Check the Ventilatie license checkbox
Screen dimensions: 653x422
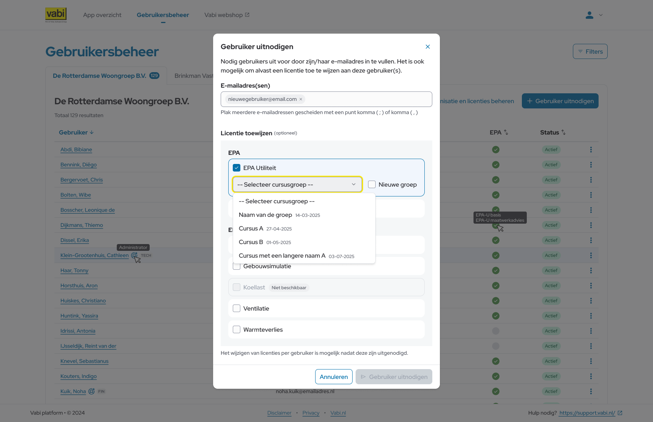(237, 308)
